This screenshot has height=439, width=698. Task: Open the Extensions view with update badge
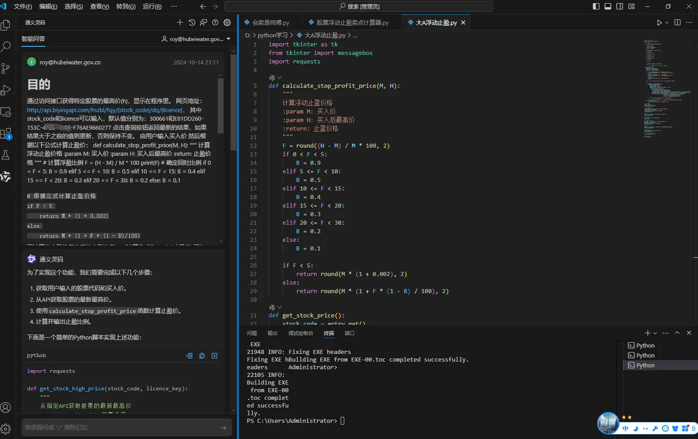pyautogui.click(x=6, y=134)
